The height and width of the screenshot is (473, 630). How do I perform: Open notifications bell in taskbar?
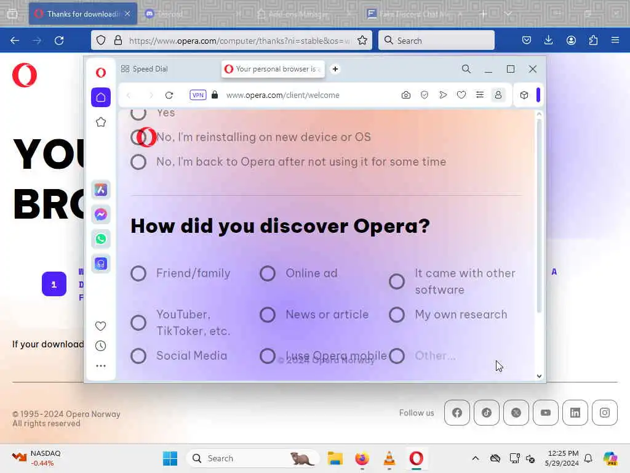pyautogui.click(x=588, y=458)
